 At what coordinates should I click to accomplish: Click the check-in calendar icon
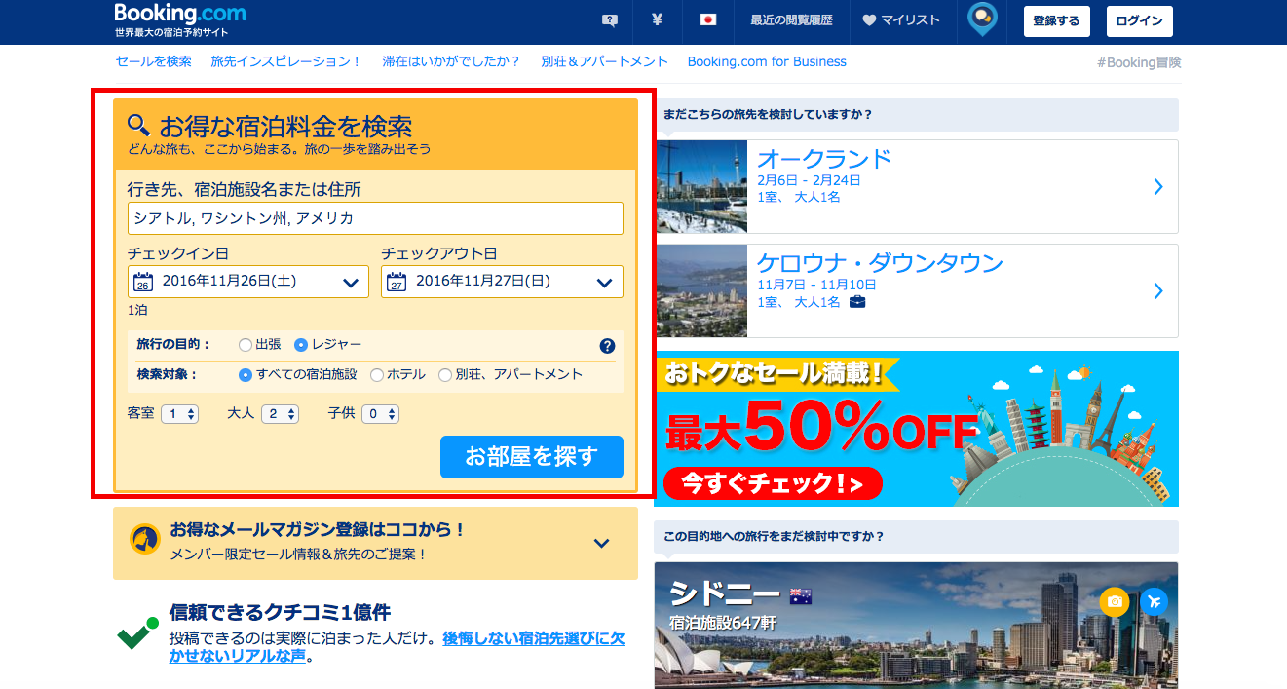click(143, 283)
